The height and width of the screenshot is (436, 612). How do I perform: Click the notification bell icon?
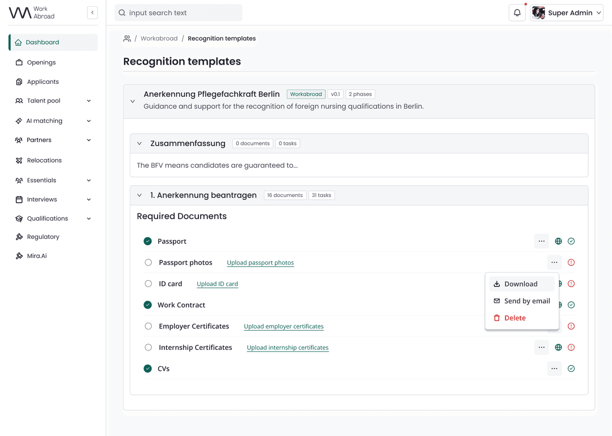[517, 13]
